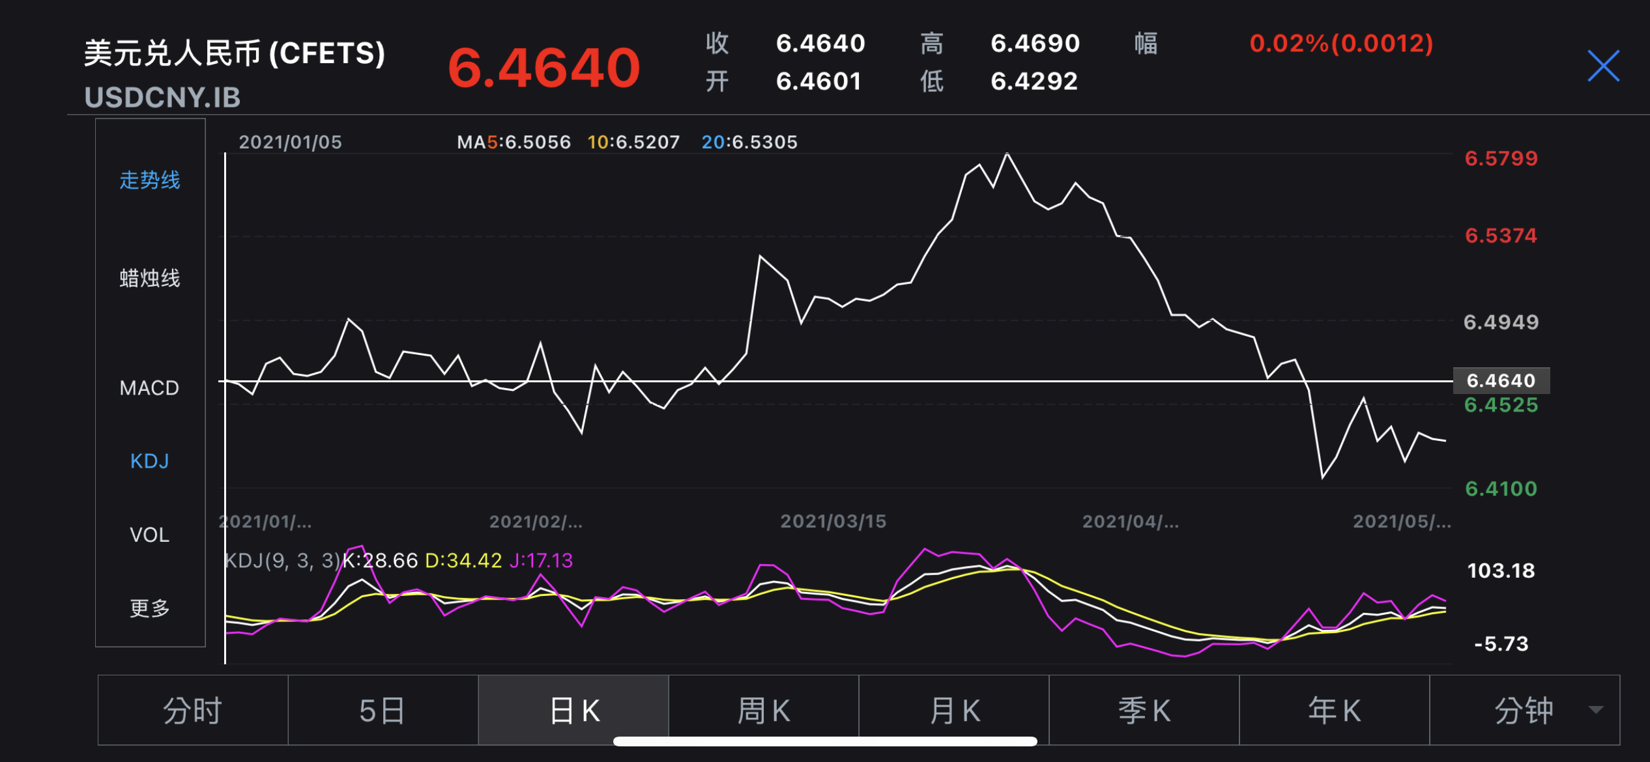Click the 2021/05/... axis date
Viewport: 1650px width, 762px height.
click(1402, 521)
